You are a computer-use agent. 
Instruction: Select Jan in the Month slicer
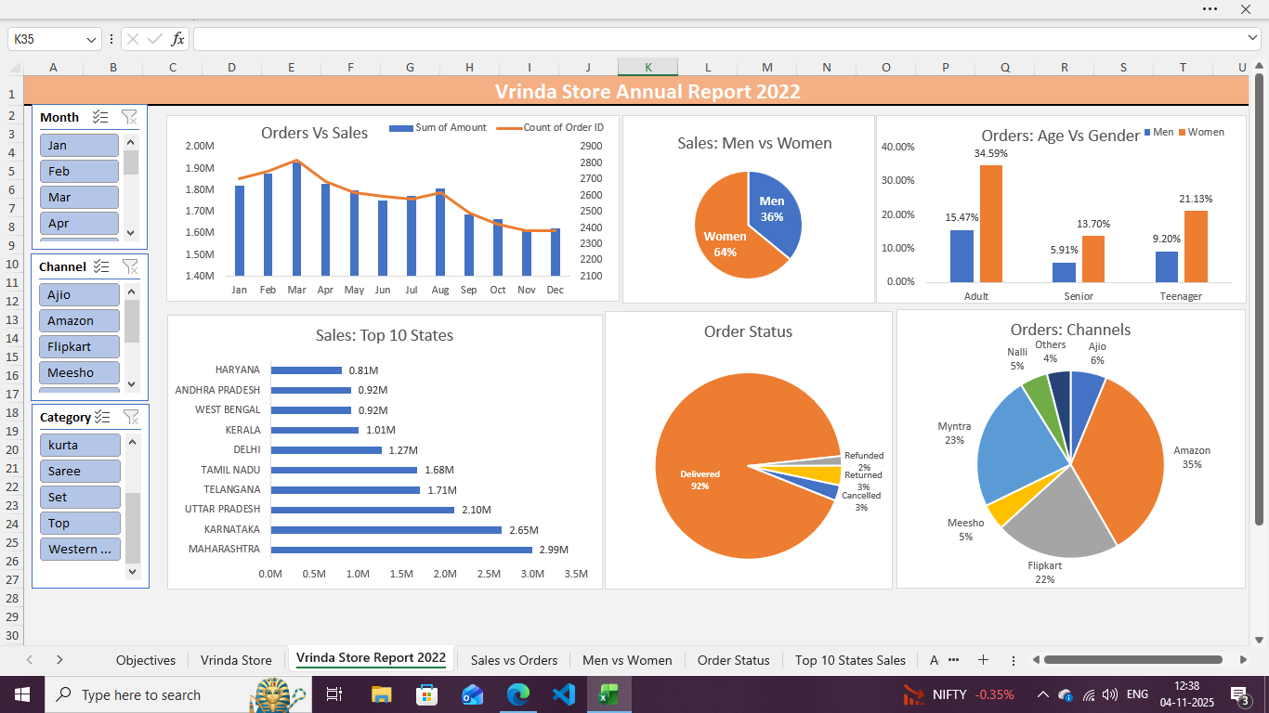[x=79, y=145]
